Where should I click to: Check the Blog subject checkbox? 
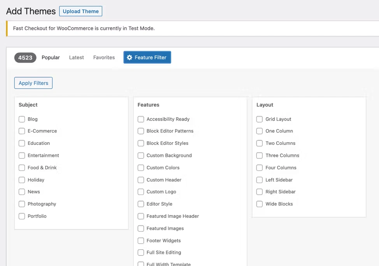point(22,119)
